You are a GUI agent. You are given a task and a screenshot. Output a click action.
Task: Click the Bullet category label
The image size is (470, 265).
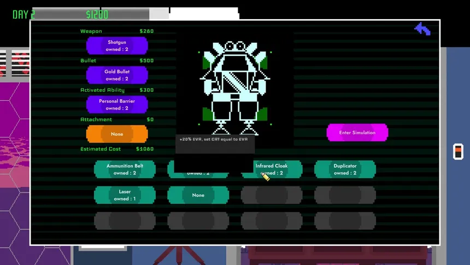pyautogui.click(x=88, y=61)
